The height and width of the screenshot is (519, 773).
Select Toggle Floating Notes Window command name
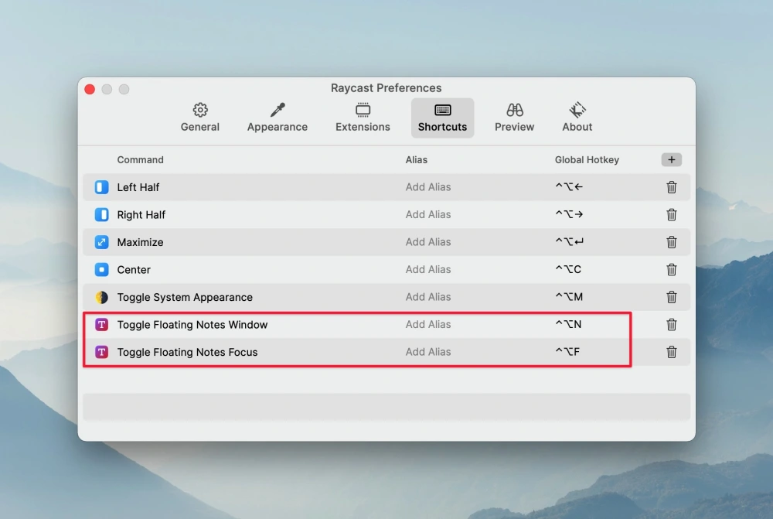click(192, 325)
